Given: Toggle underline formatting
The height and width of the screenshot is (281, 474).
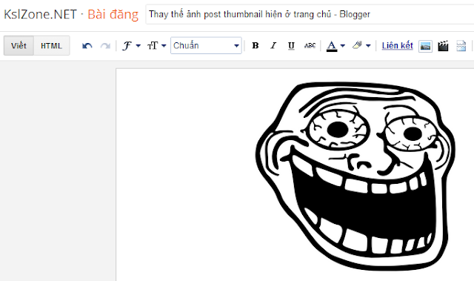Looking at the screenshot, I should click(x=291, y=46).
